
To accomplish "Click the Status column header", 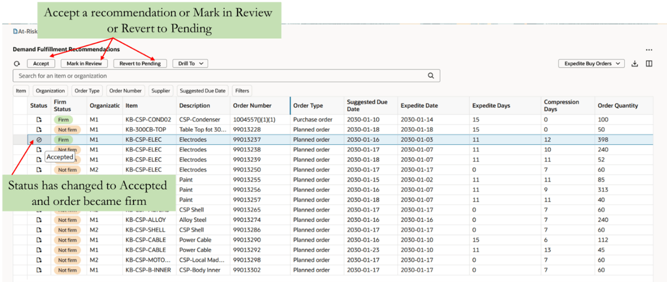I will click(39, 106).
